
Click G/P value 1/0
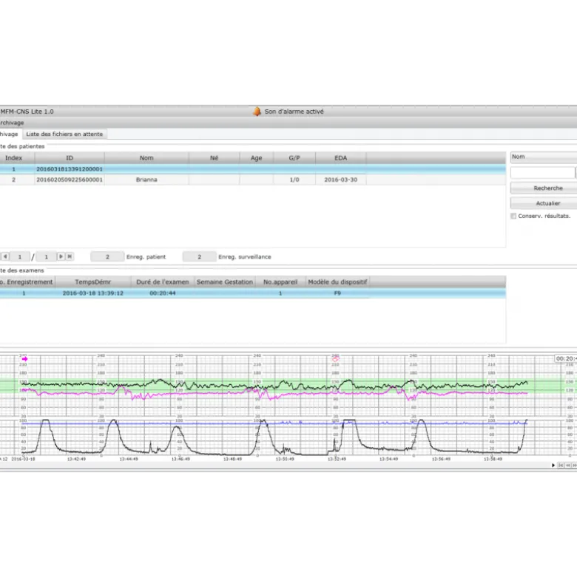(294, 180)
